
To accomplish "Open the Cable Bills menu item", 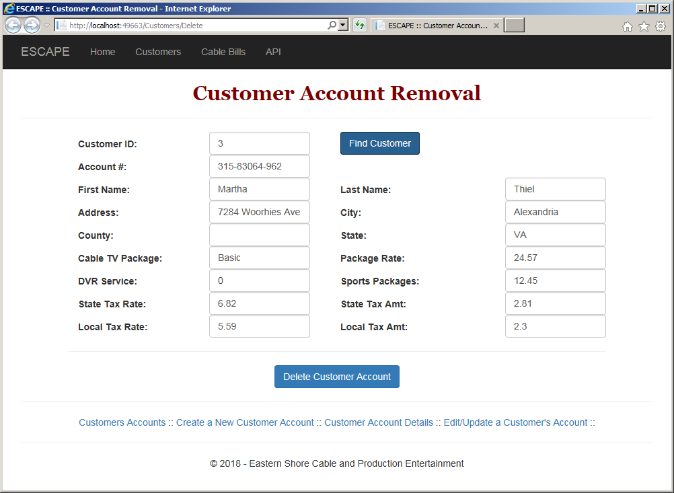I will pyautogui.click(x=223, y=52).
